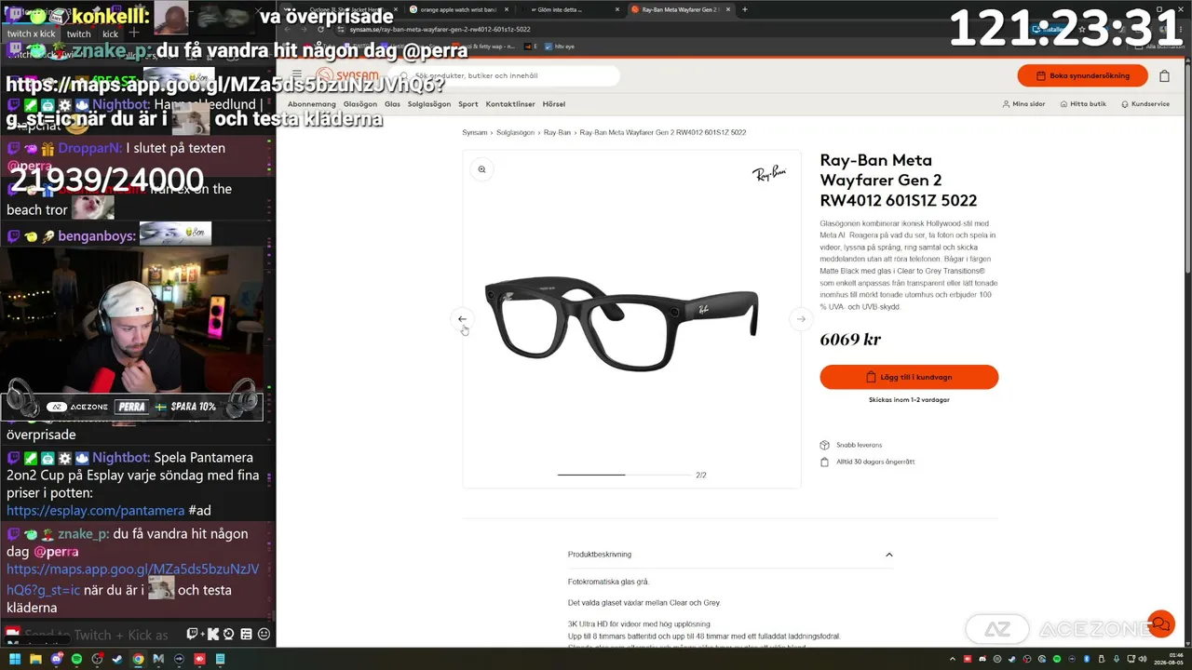This screenshot has height=670, width=1192.
Task: Click Boka synundersökning button
Action: click(1082, 75)
